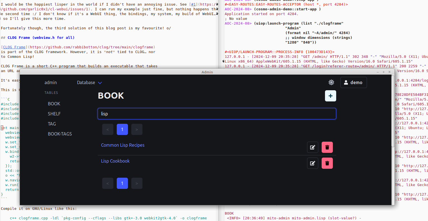The image size is (428, 221).
Task: Open the TAG table
Action: (x=52, y=124)
